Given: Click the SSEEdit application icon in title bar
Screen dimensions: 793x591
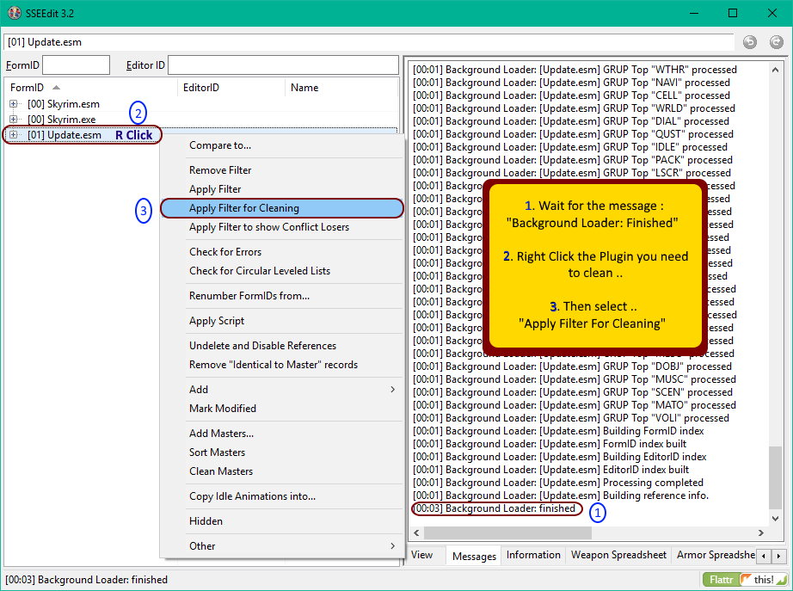Looking at the screenshot, I should point(14,13).
